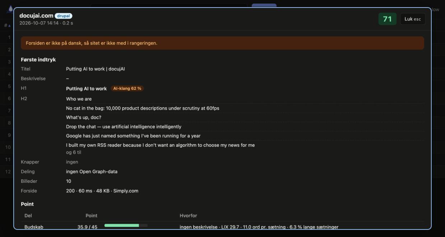Click the 'Forside' field label
The width and height of the screenshot is (445, 237).
point(29,191)
